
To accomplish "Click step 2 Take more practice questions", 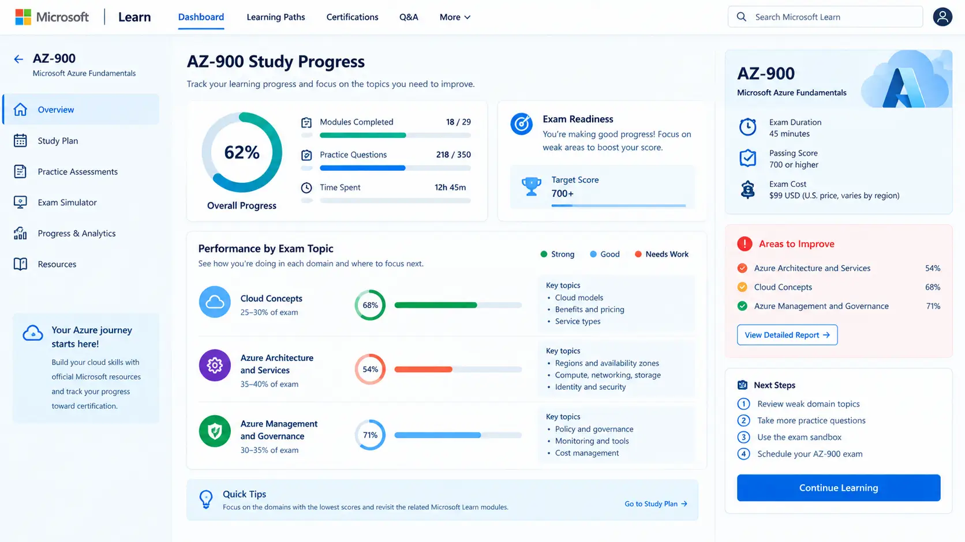I will 802,421.
